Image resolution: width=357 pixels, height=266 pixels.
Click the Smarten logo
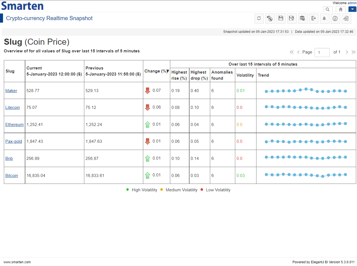click(x=22, y=6)
